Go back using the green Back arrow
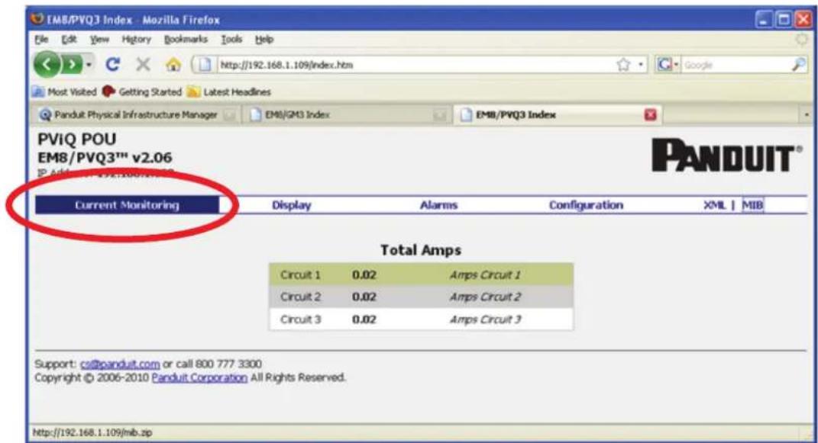The height and width of the screenshot is (443, 818). pyautogui.click(x=47, y=65)
